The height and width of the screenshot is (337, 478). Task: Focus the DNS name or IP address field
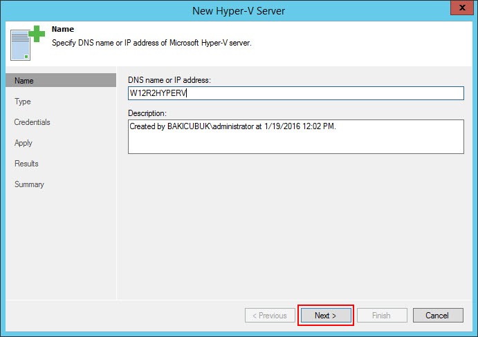[x=295, y=93]
